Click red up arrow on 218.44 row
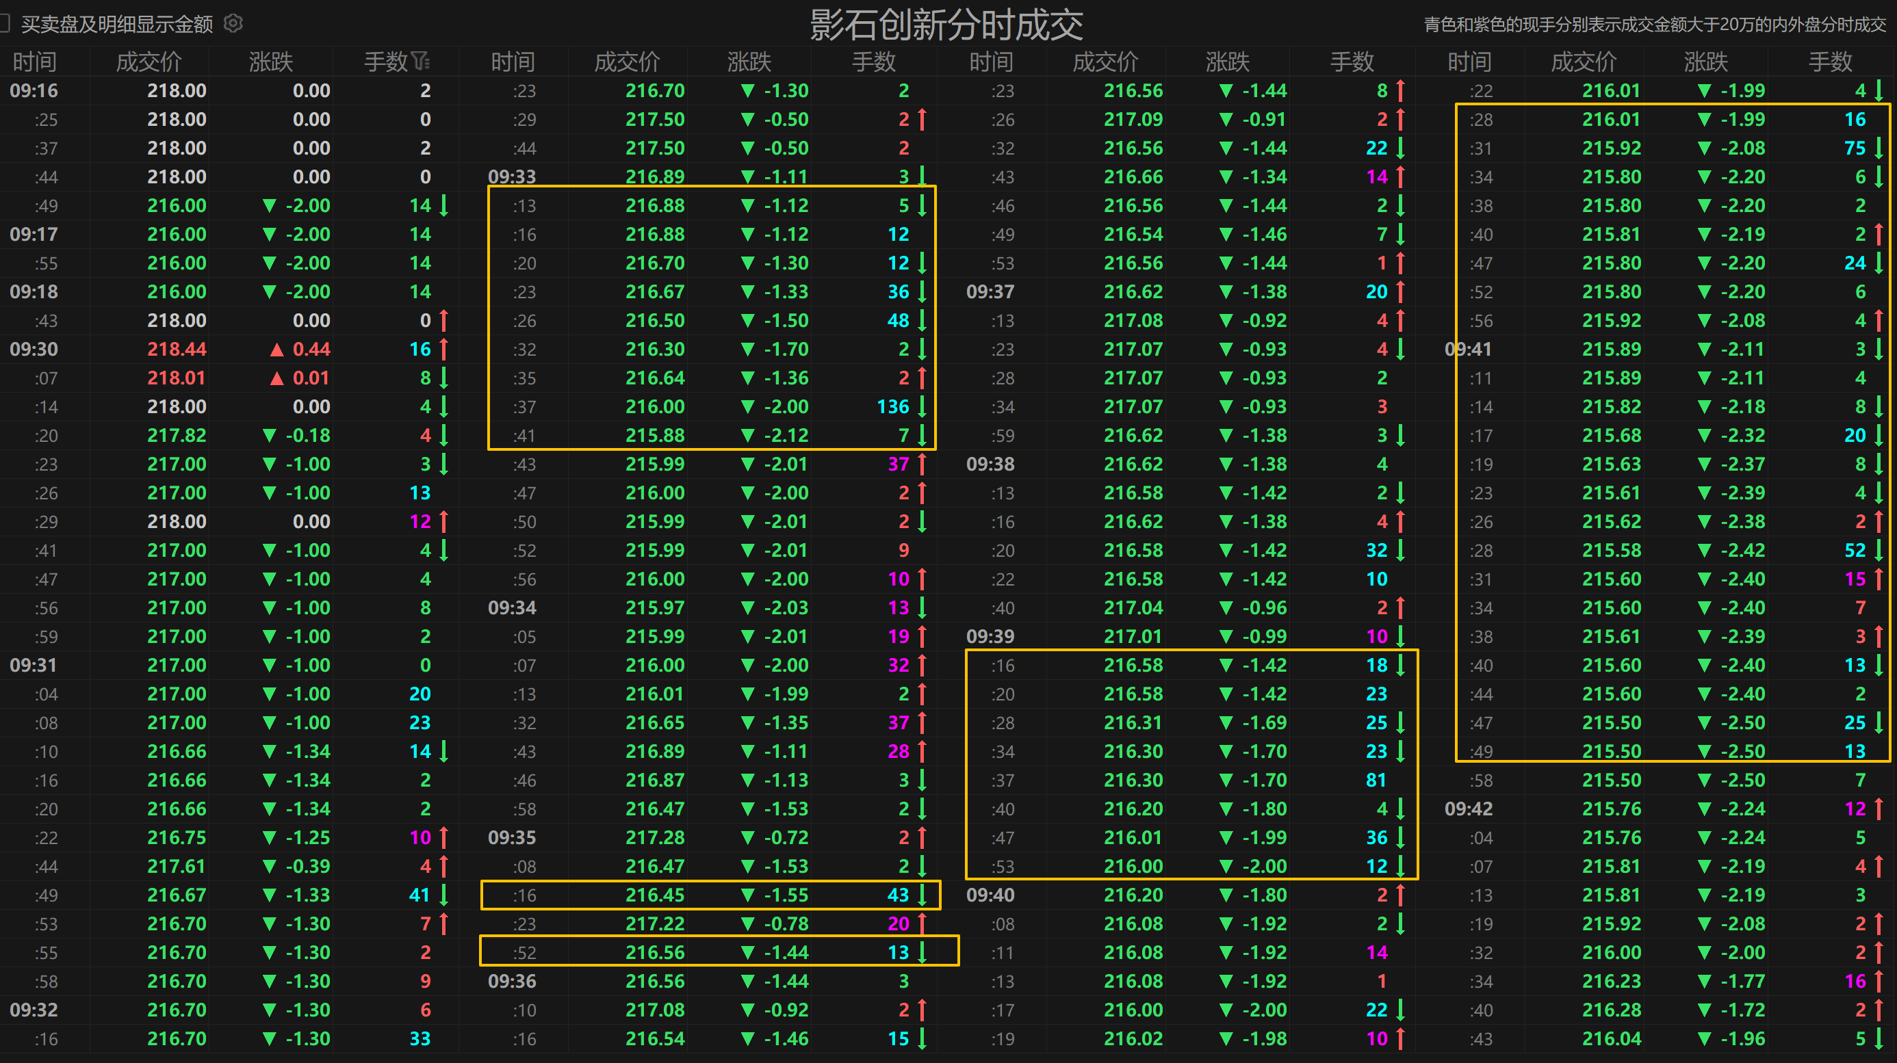The height and width of the screenshot is (1063, 1897). [444, 349]
